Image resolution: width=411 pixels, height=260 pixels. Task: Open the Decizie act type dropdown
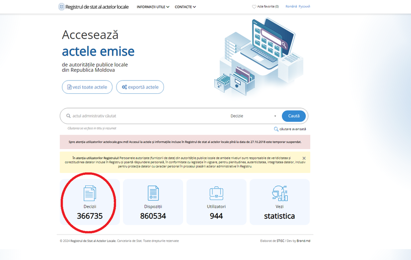tap(253, 116)
